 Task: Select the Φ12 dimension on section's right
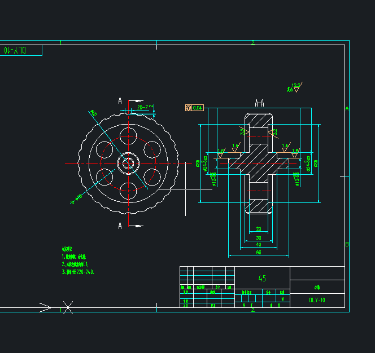click(296, 179)
